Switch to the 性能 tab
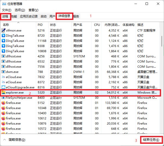This screenshot has width=164, height=146. pyautogui.click(x=14, y=16)
